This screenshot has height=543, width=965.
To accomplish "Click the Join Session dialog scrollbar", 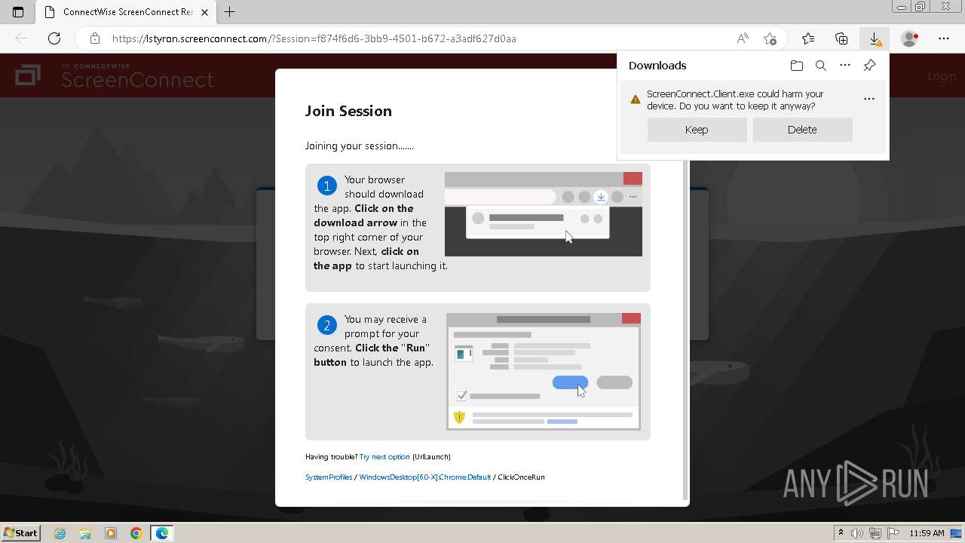I will click(x=685, y=330).
